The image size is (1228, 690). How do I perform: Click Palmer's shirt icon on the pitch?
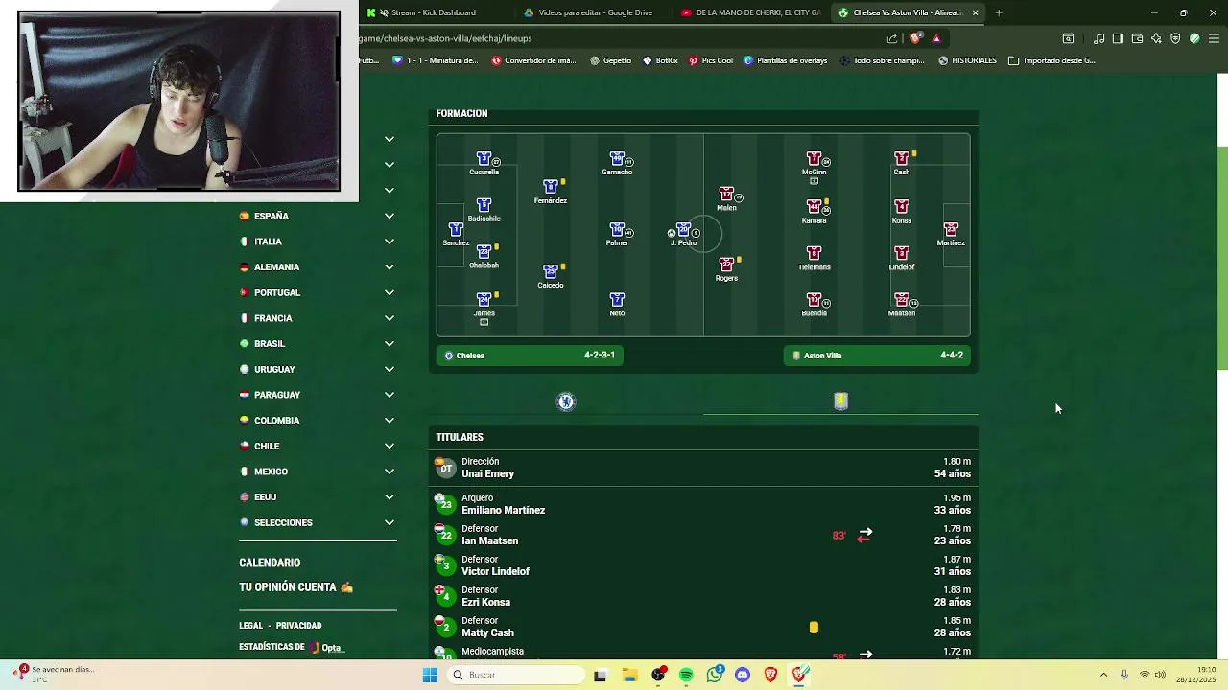point(617,230)
